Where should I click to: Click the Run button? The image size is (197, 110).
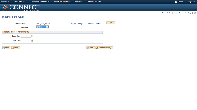pyautogui.click(x=111, y=23)
